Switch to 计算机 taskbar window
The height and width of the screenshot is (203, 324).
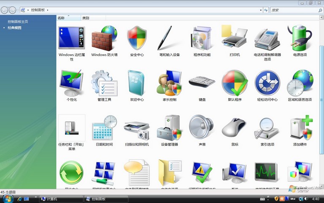click(x=61, y=199)
